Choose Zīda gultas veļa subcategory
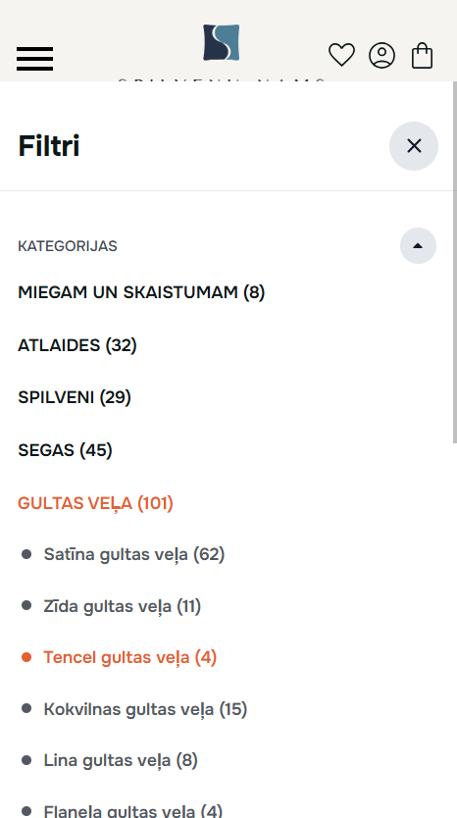The width and height of the screenshot is (457, 818). click(122, 606)
